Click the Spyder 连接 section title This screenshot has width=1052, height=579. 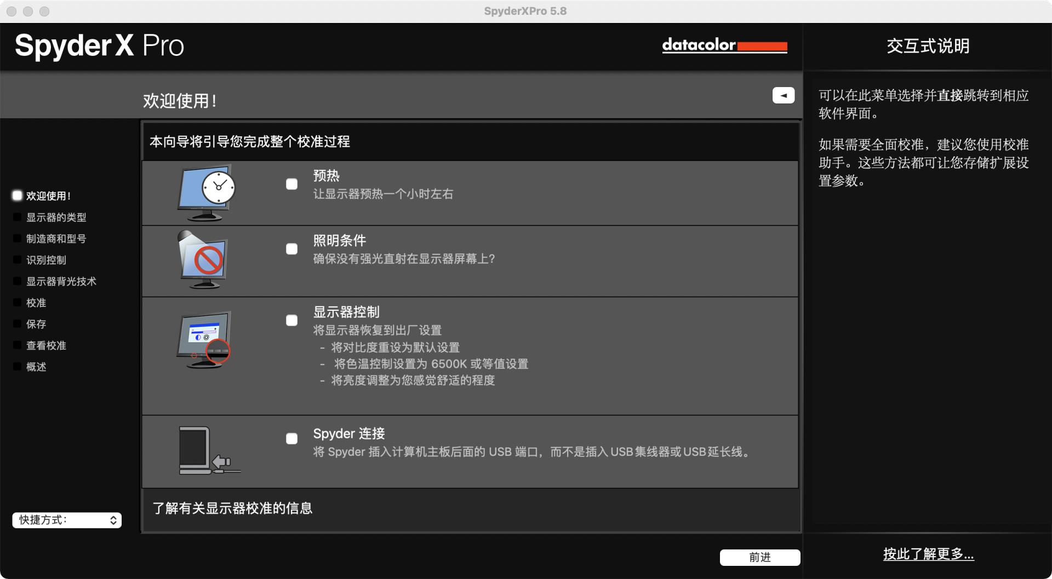point(349,433)
